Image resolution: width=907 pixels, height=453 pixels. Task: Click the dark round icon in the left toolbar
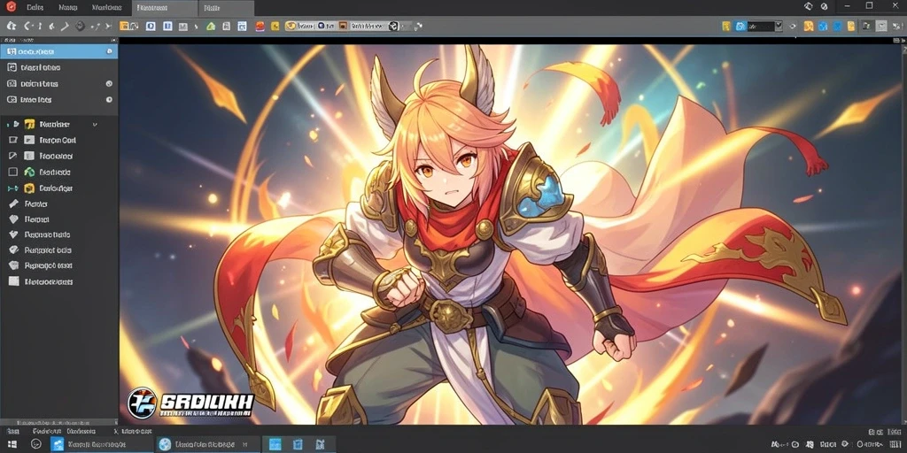tap(80, 26)
